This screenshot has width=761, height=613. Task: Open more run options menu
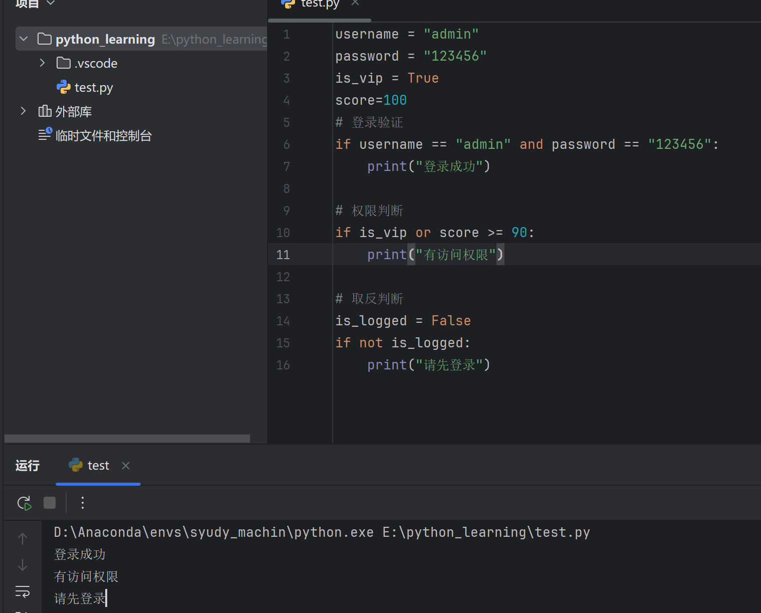83,503
